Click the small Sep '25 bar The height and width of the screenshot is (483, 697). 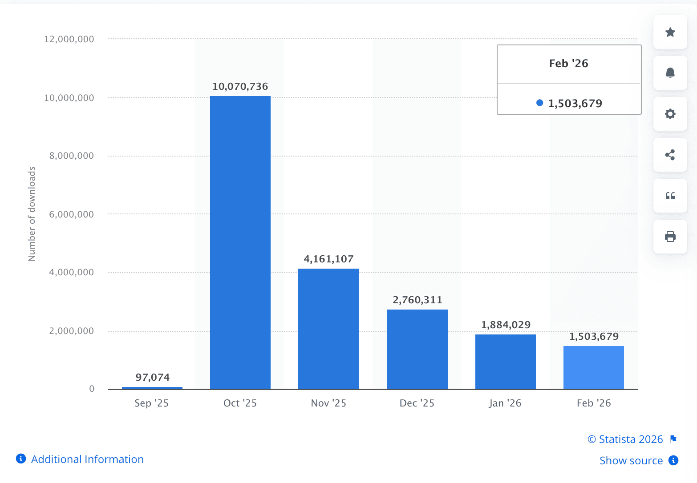pyautogui.click(x=152, y=388)
